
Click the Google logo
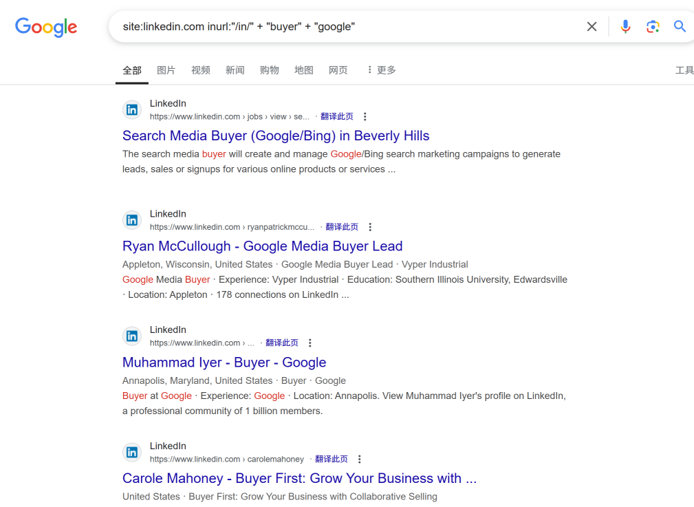pos(46,27)
